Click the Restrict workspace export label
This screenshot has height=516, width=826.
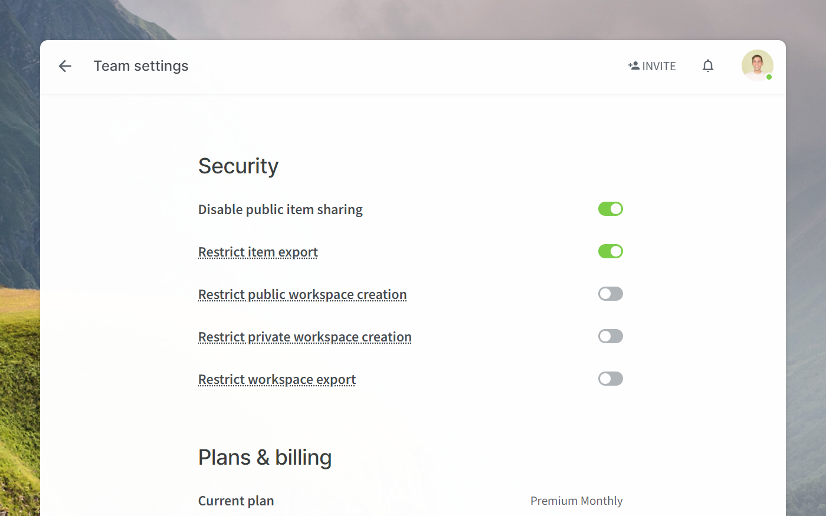click(277, 379)
